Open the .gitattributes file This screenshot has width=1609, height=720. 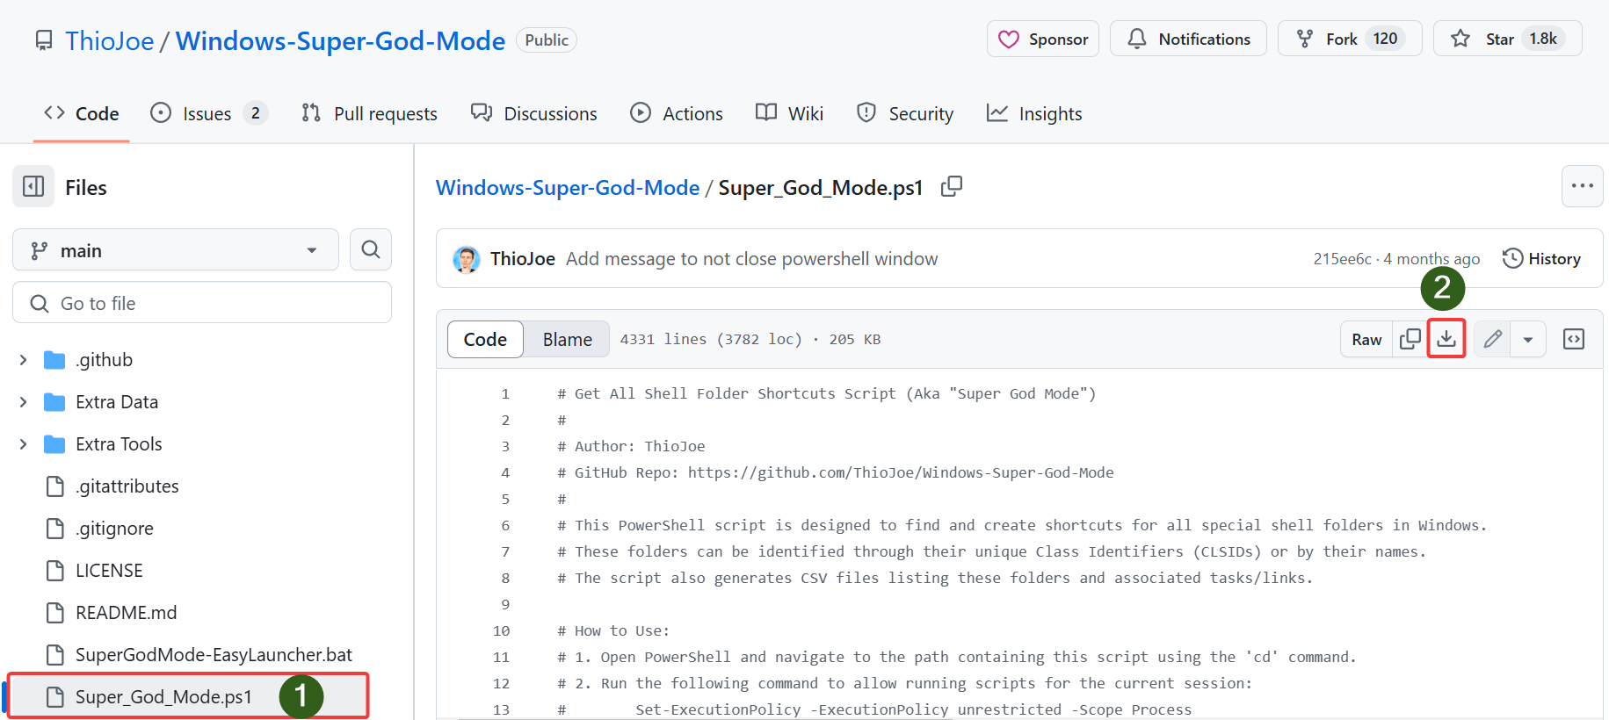tap(127, 486)
